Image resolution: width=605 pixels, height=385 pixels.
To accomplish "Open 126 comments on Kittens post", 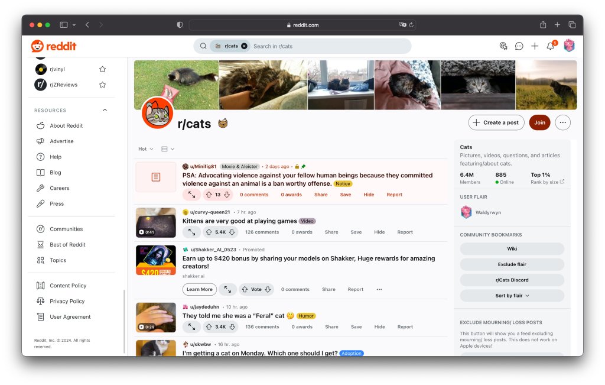I will [x=262, y=232].
